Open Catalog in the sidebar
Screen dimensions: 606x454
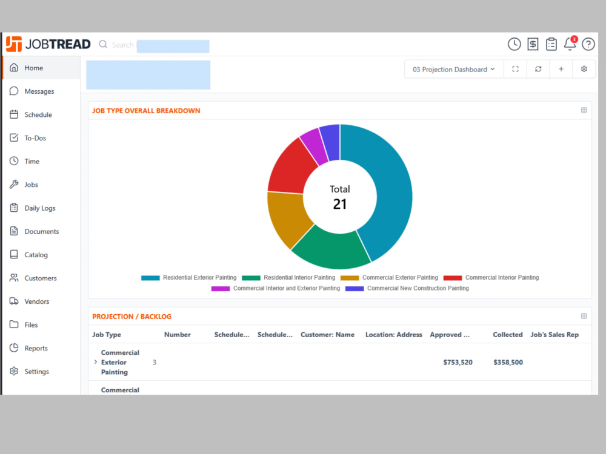pyautogui.click(x=41, y=255)
